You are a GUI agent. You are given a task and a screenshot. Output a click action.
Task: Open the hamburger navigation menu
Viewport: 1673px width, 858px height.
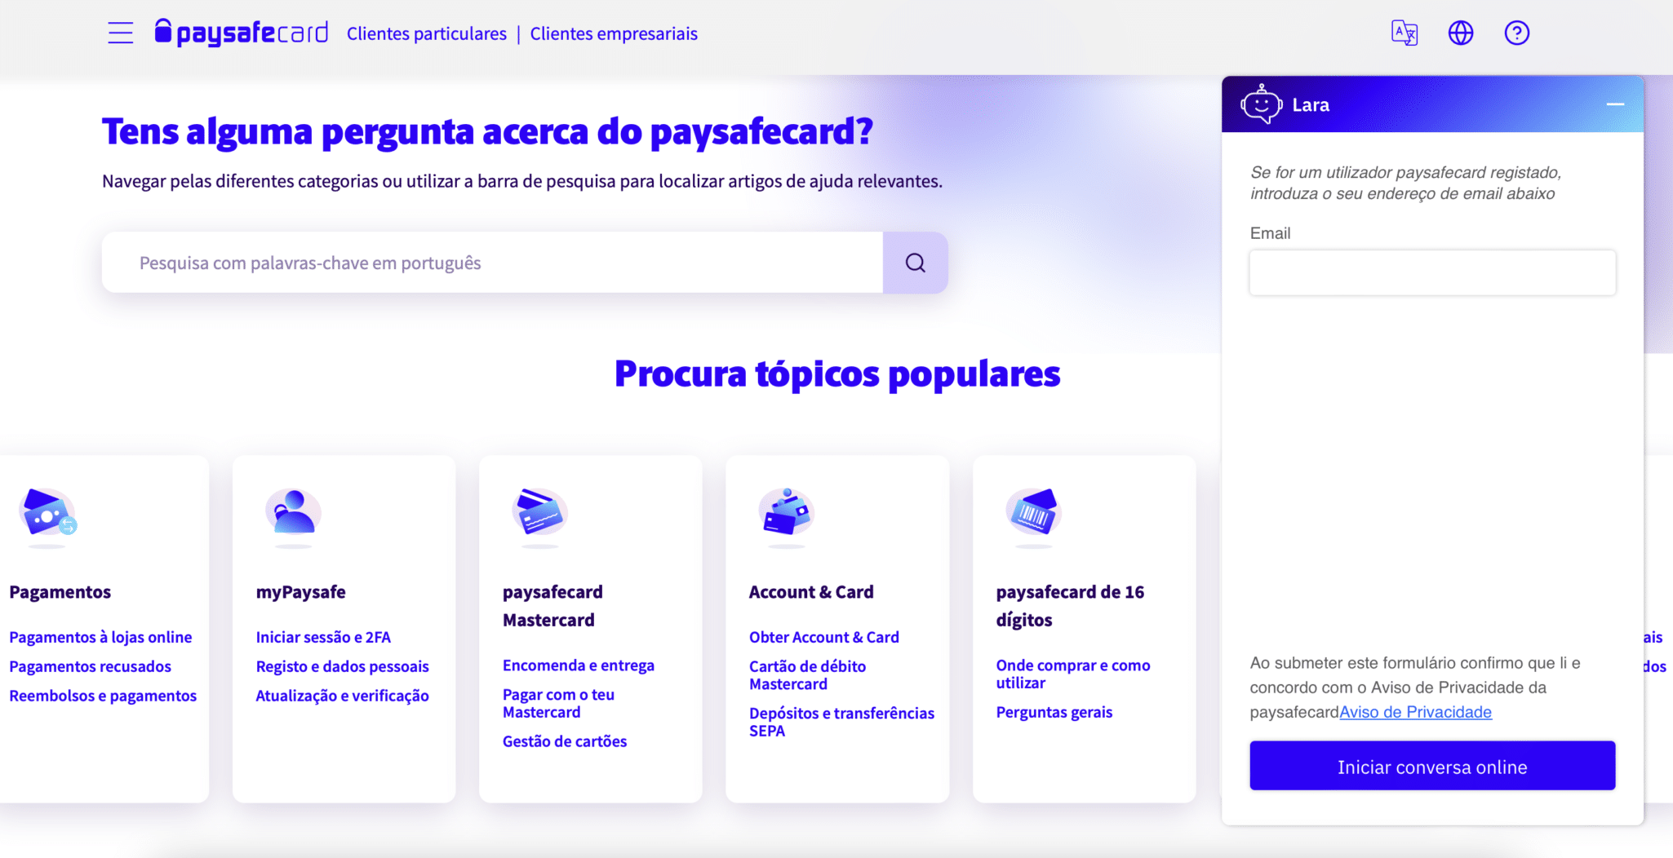point(120,33)
